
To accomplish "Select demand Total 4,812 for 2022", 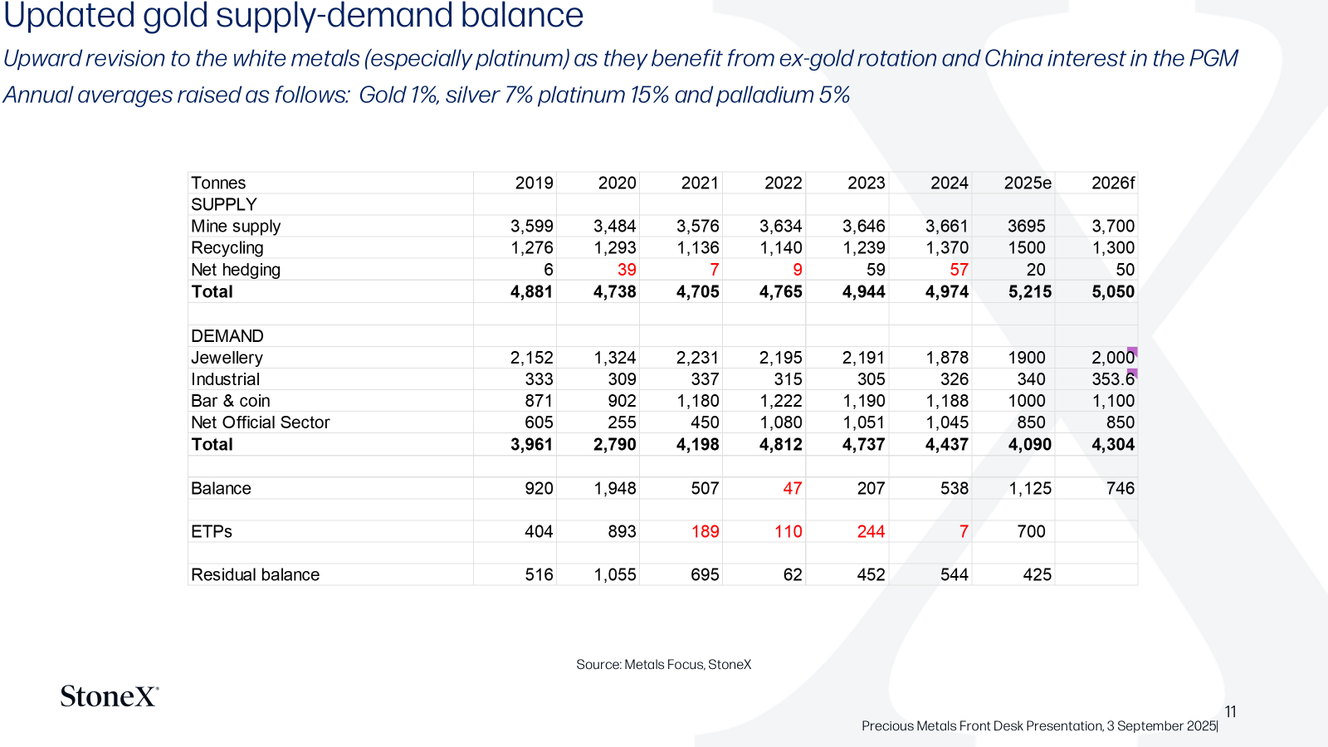I will [781, 445].
